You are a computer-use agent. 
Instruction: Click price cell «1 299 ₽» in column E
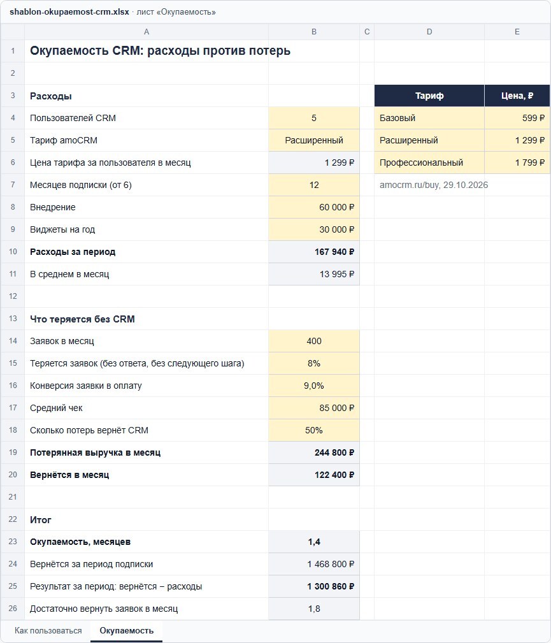[x=517, y=140]
